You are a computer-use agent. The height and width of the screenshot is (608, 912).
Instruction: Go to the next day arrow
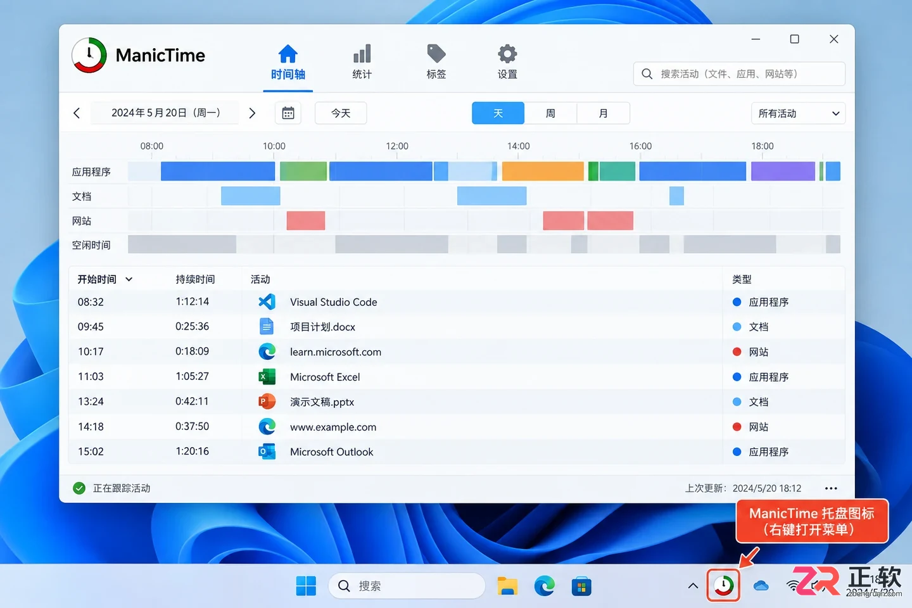[x=252, y=113]
